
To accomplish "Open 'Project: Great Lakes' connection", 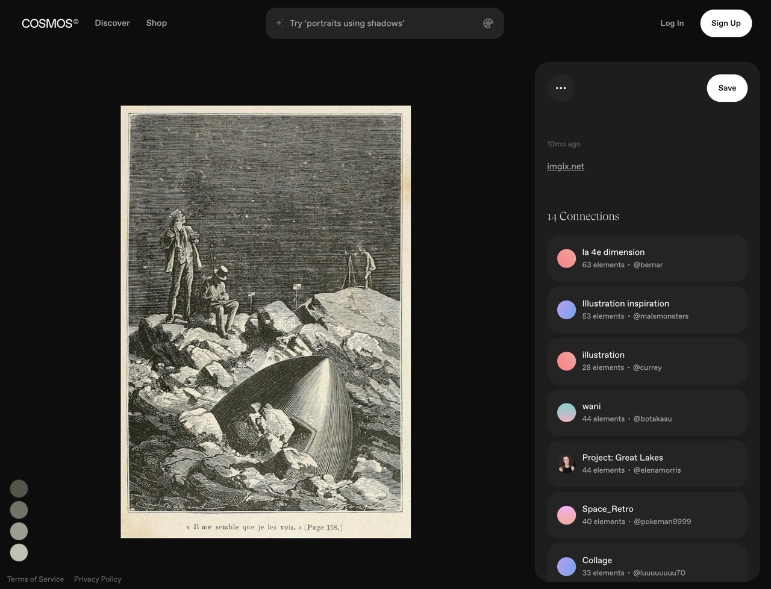I will [x=647, y=464].
